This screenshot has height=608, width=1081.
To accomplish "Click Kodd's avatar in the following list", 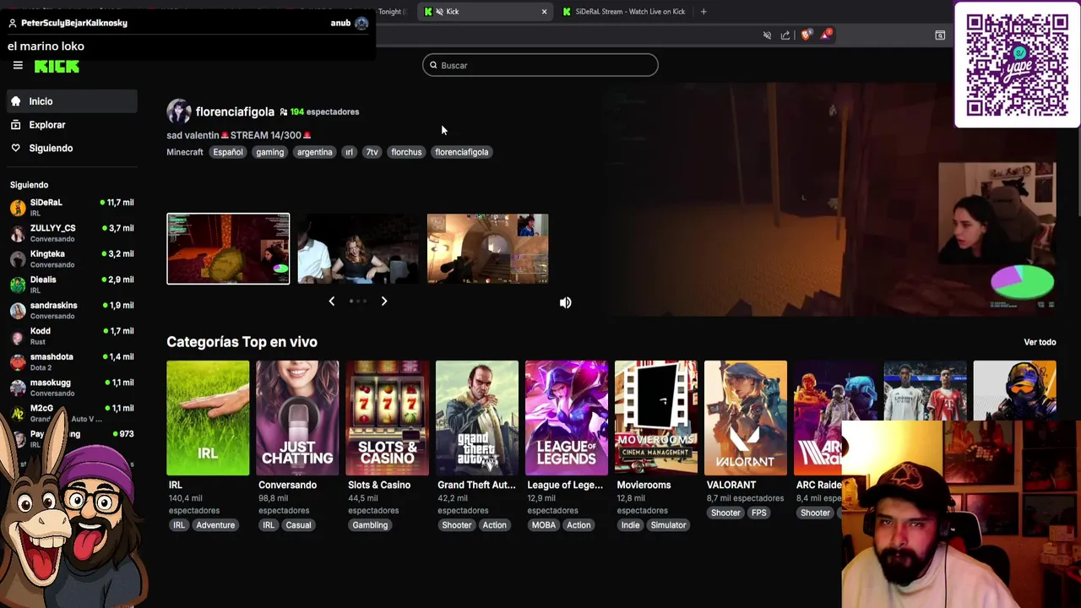I will click(18, 336).
